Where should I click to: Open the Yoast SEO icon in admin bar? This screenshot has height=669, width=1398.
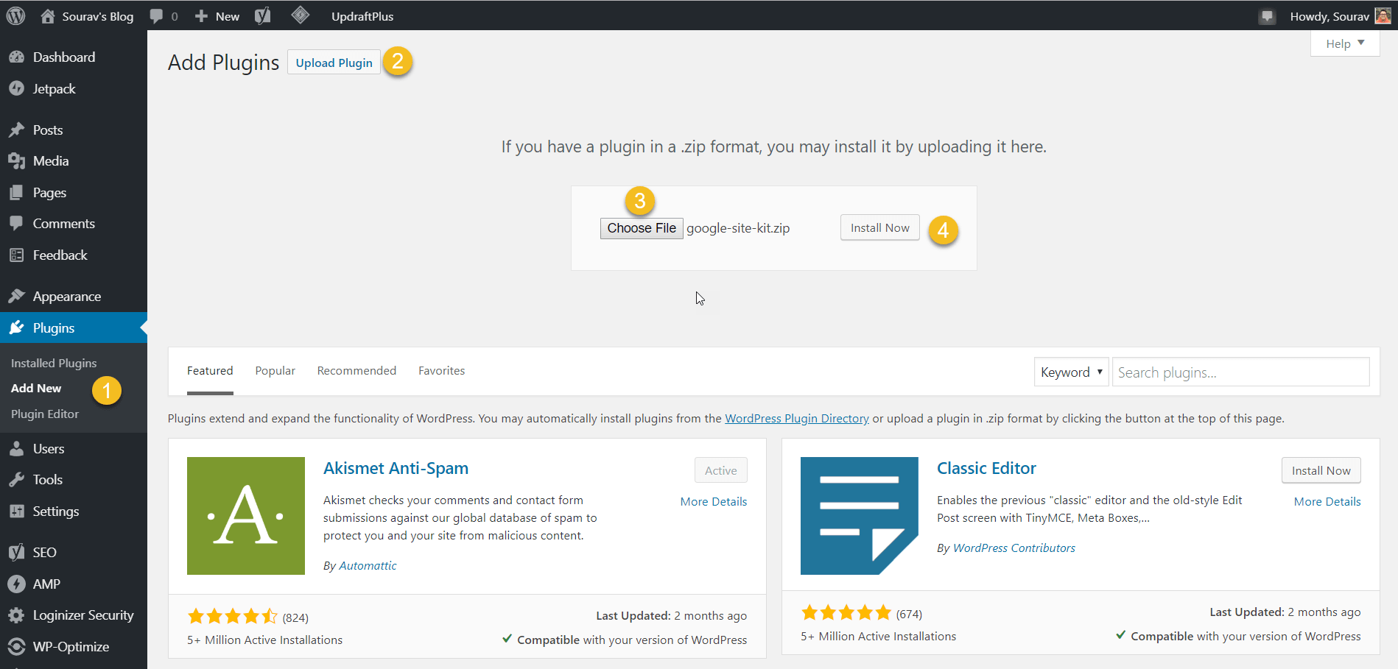(x=263, y=16)
